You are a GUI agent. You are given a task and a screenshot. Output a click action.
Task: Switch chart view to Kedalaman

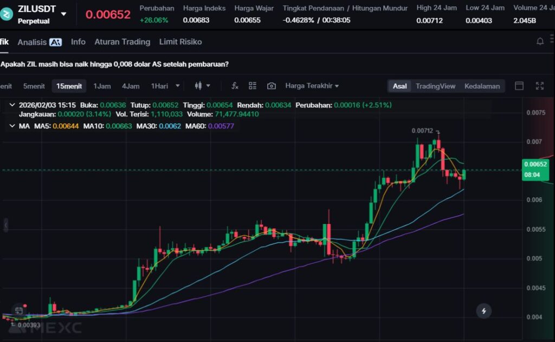click(482, 86)
